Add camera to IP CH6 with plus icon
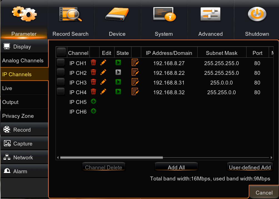 click(x=93, y=111)
